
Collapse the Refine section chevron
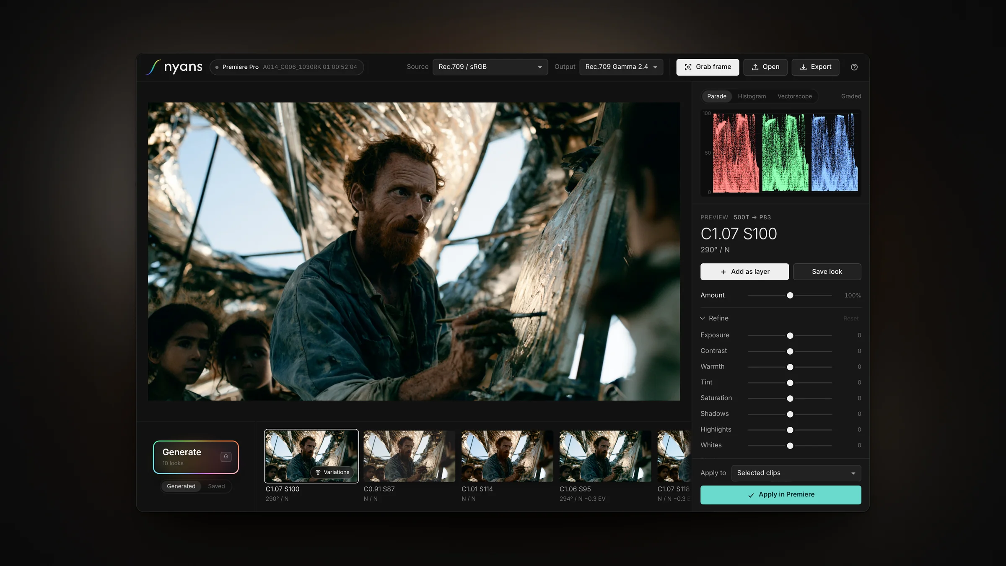(x=703, y=318)
